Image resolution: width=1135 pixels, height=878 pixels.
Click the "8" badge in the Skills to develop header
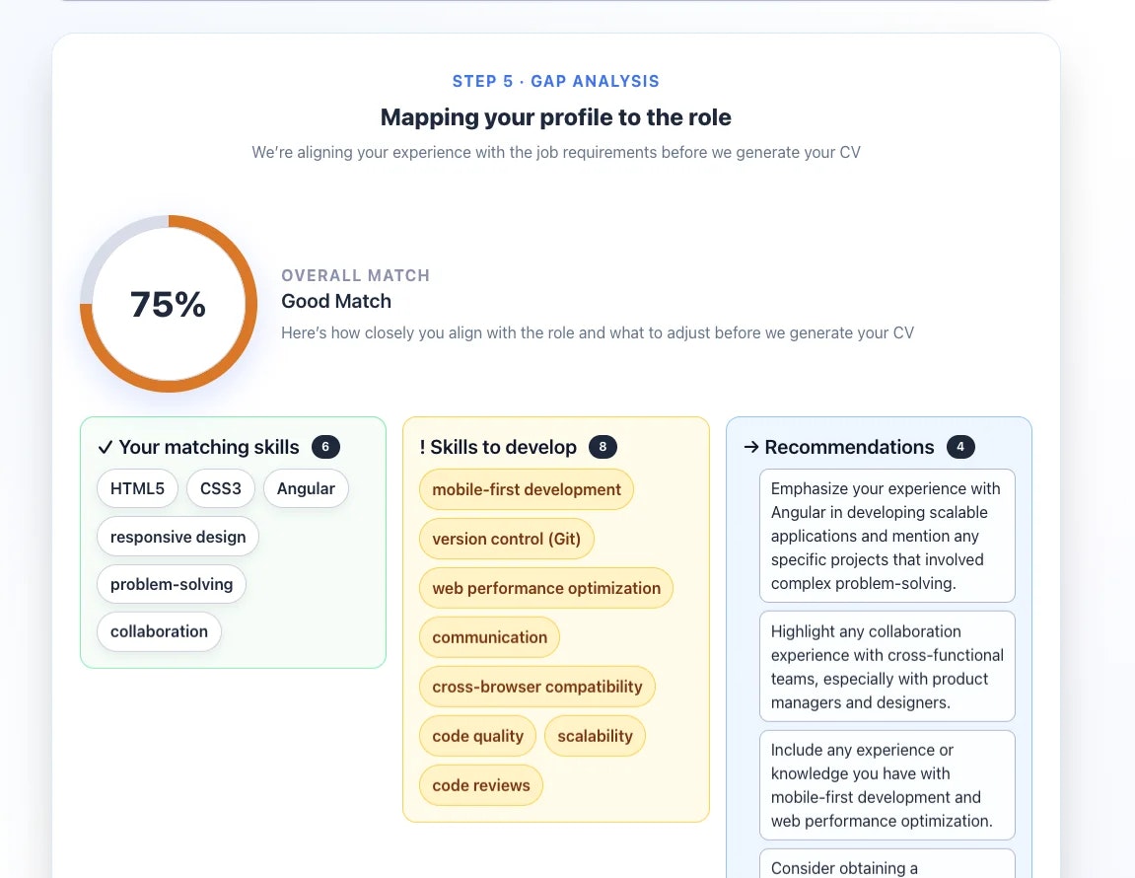(x=604, y=446)
